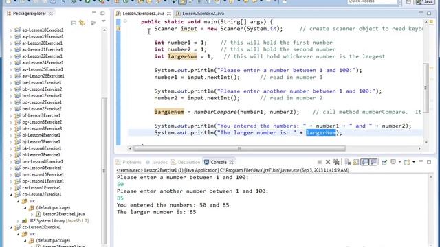This screenshot has width=440, height=247.
Task: Expand aq-Lesson19Exercise1 project
Action: click(x=11, y=36)
